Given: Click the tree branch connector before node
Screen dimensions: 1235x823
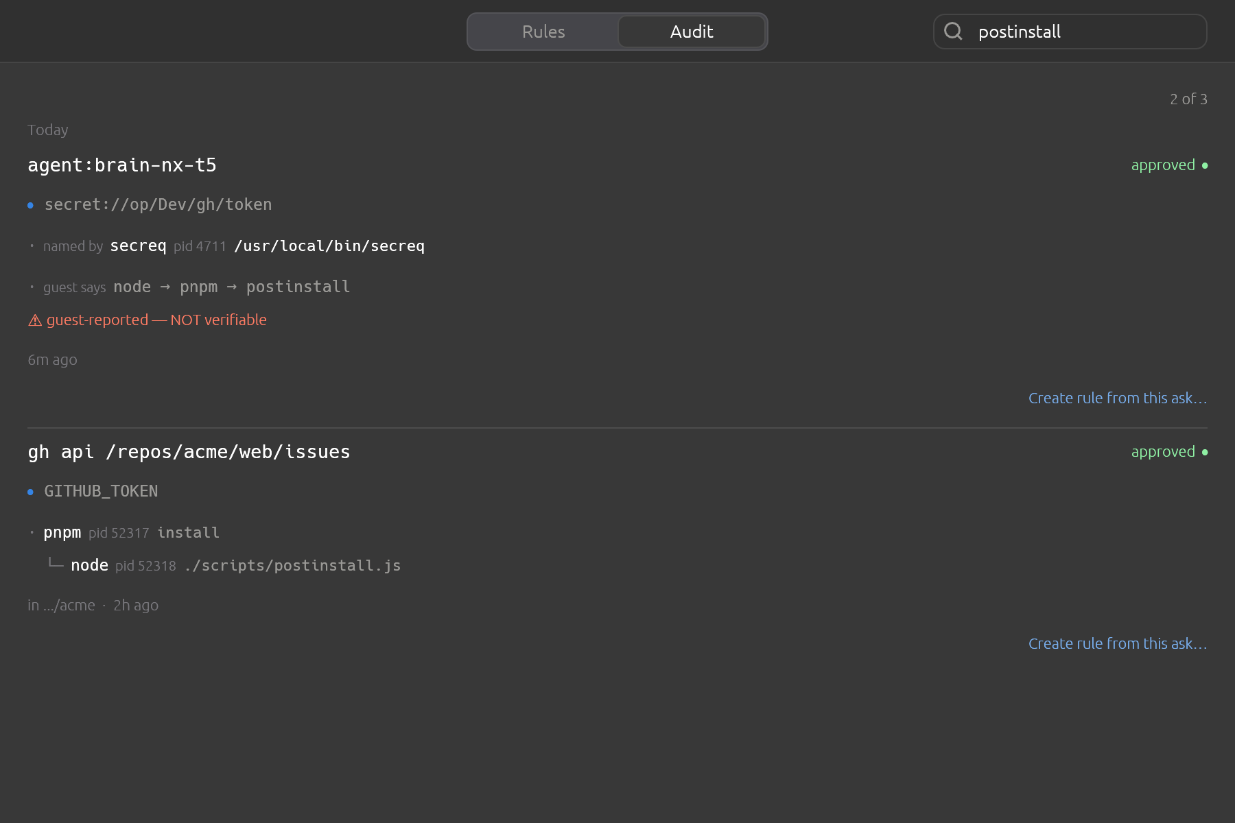Looking at the screenshot, I should coord(56,564).
